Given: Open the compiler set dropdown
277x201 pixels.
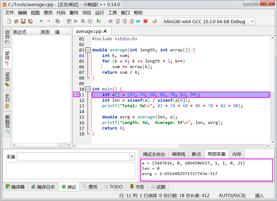Looking at the screenshot, I should pos(252,21).
